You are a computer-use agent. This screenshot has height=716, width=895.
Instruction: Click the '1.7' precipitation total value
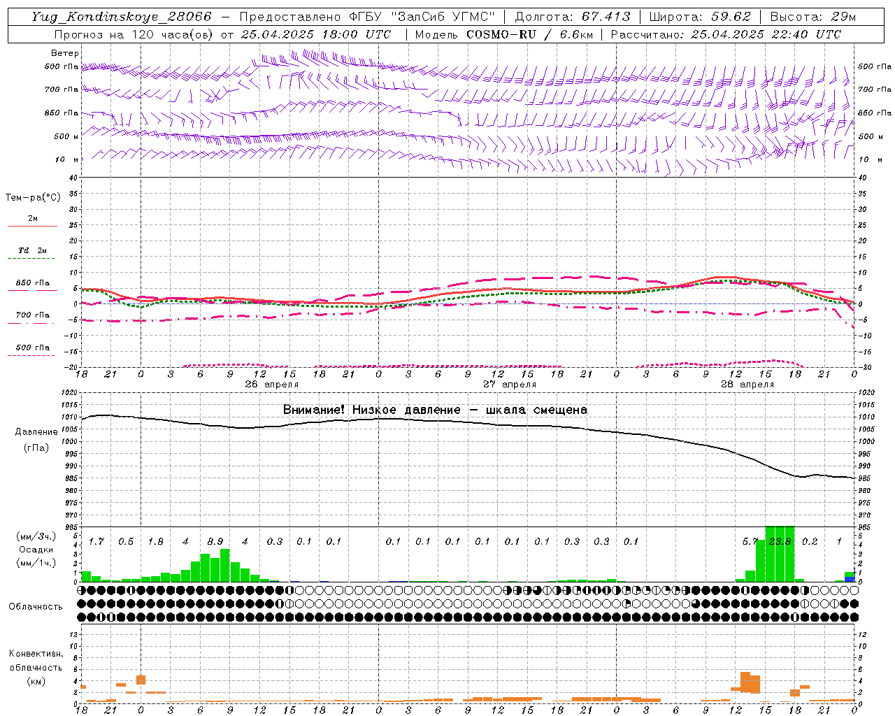click(x=96, y=542)
